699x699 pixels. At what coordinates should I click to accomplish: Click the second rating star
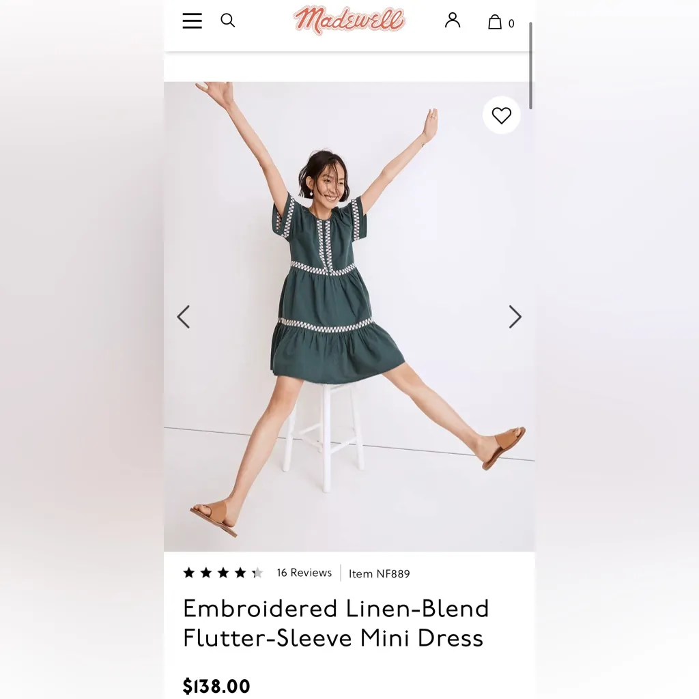(x=206, y=573)
